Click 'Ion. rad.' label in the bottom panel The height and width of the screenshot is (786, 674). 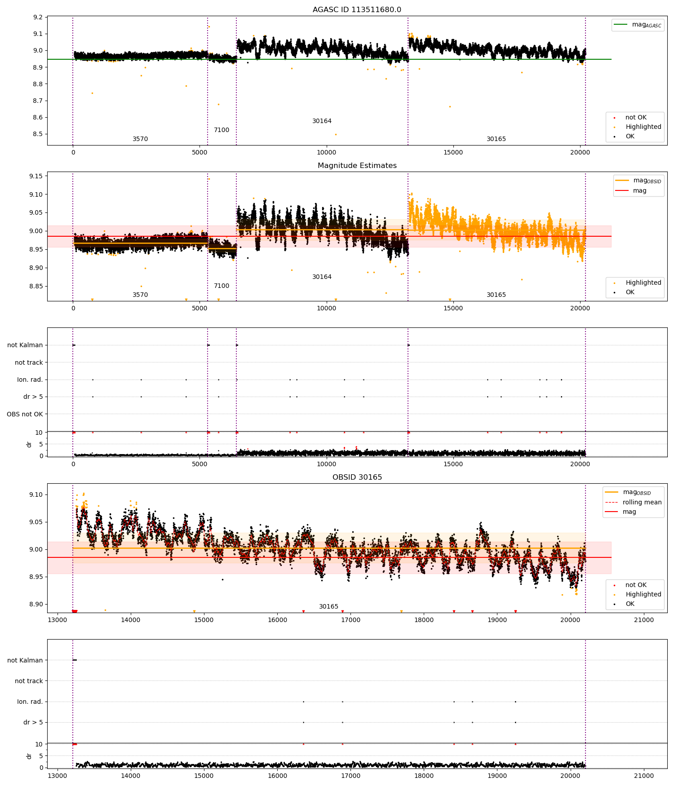coord(30,702)
